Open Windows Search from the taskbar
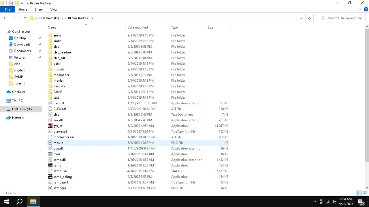The height and width of the screenshot is (207, 369). coord(20,202)
